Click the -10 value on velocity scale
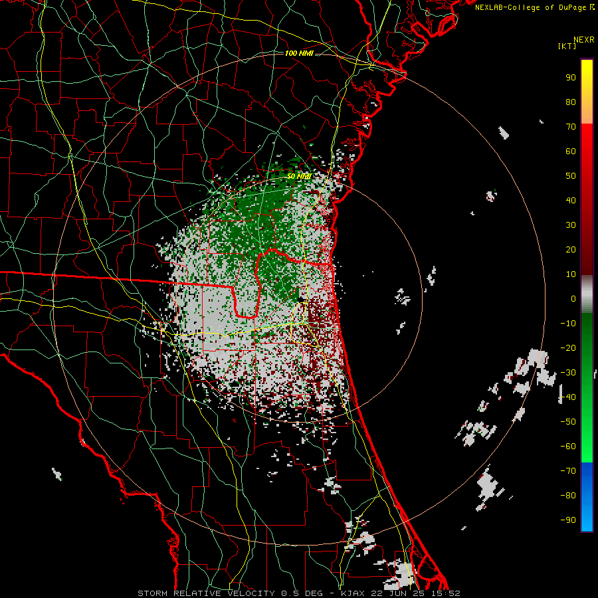This screenshot has width=598, height=598. pyautogui.click(x=568, y=324)
